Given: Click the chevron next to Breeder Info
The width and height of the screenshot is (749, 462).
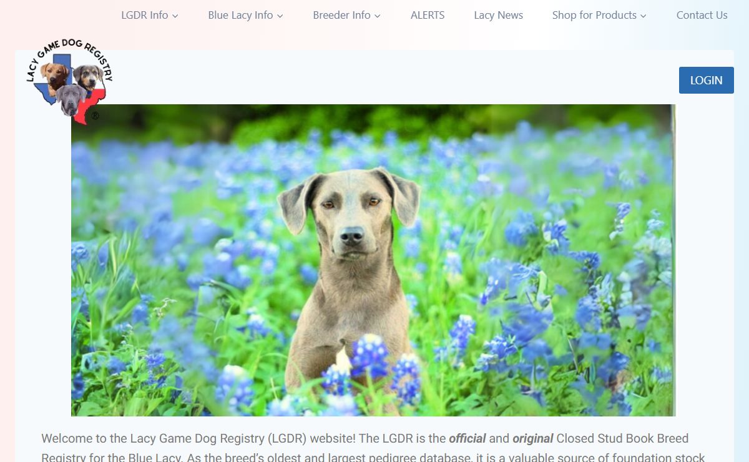Looking at the screenshot, I should coord(378,16).
